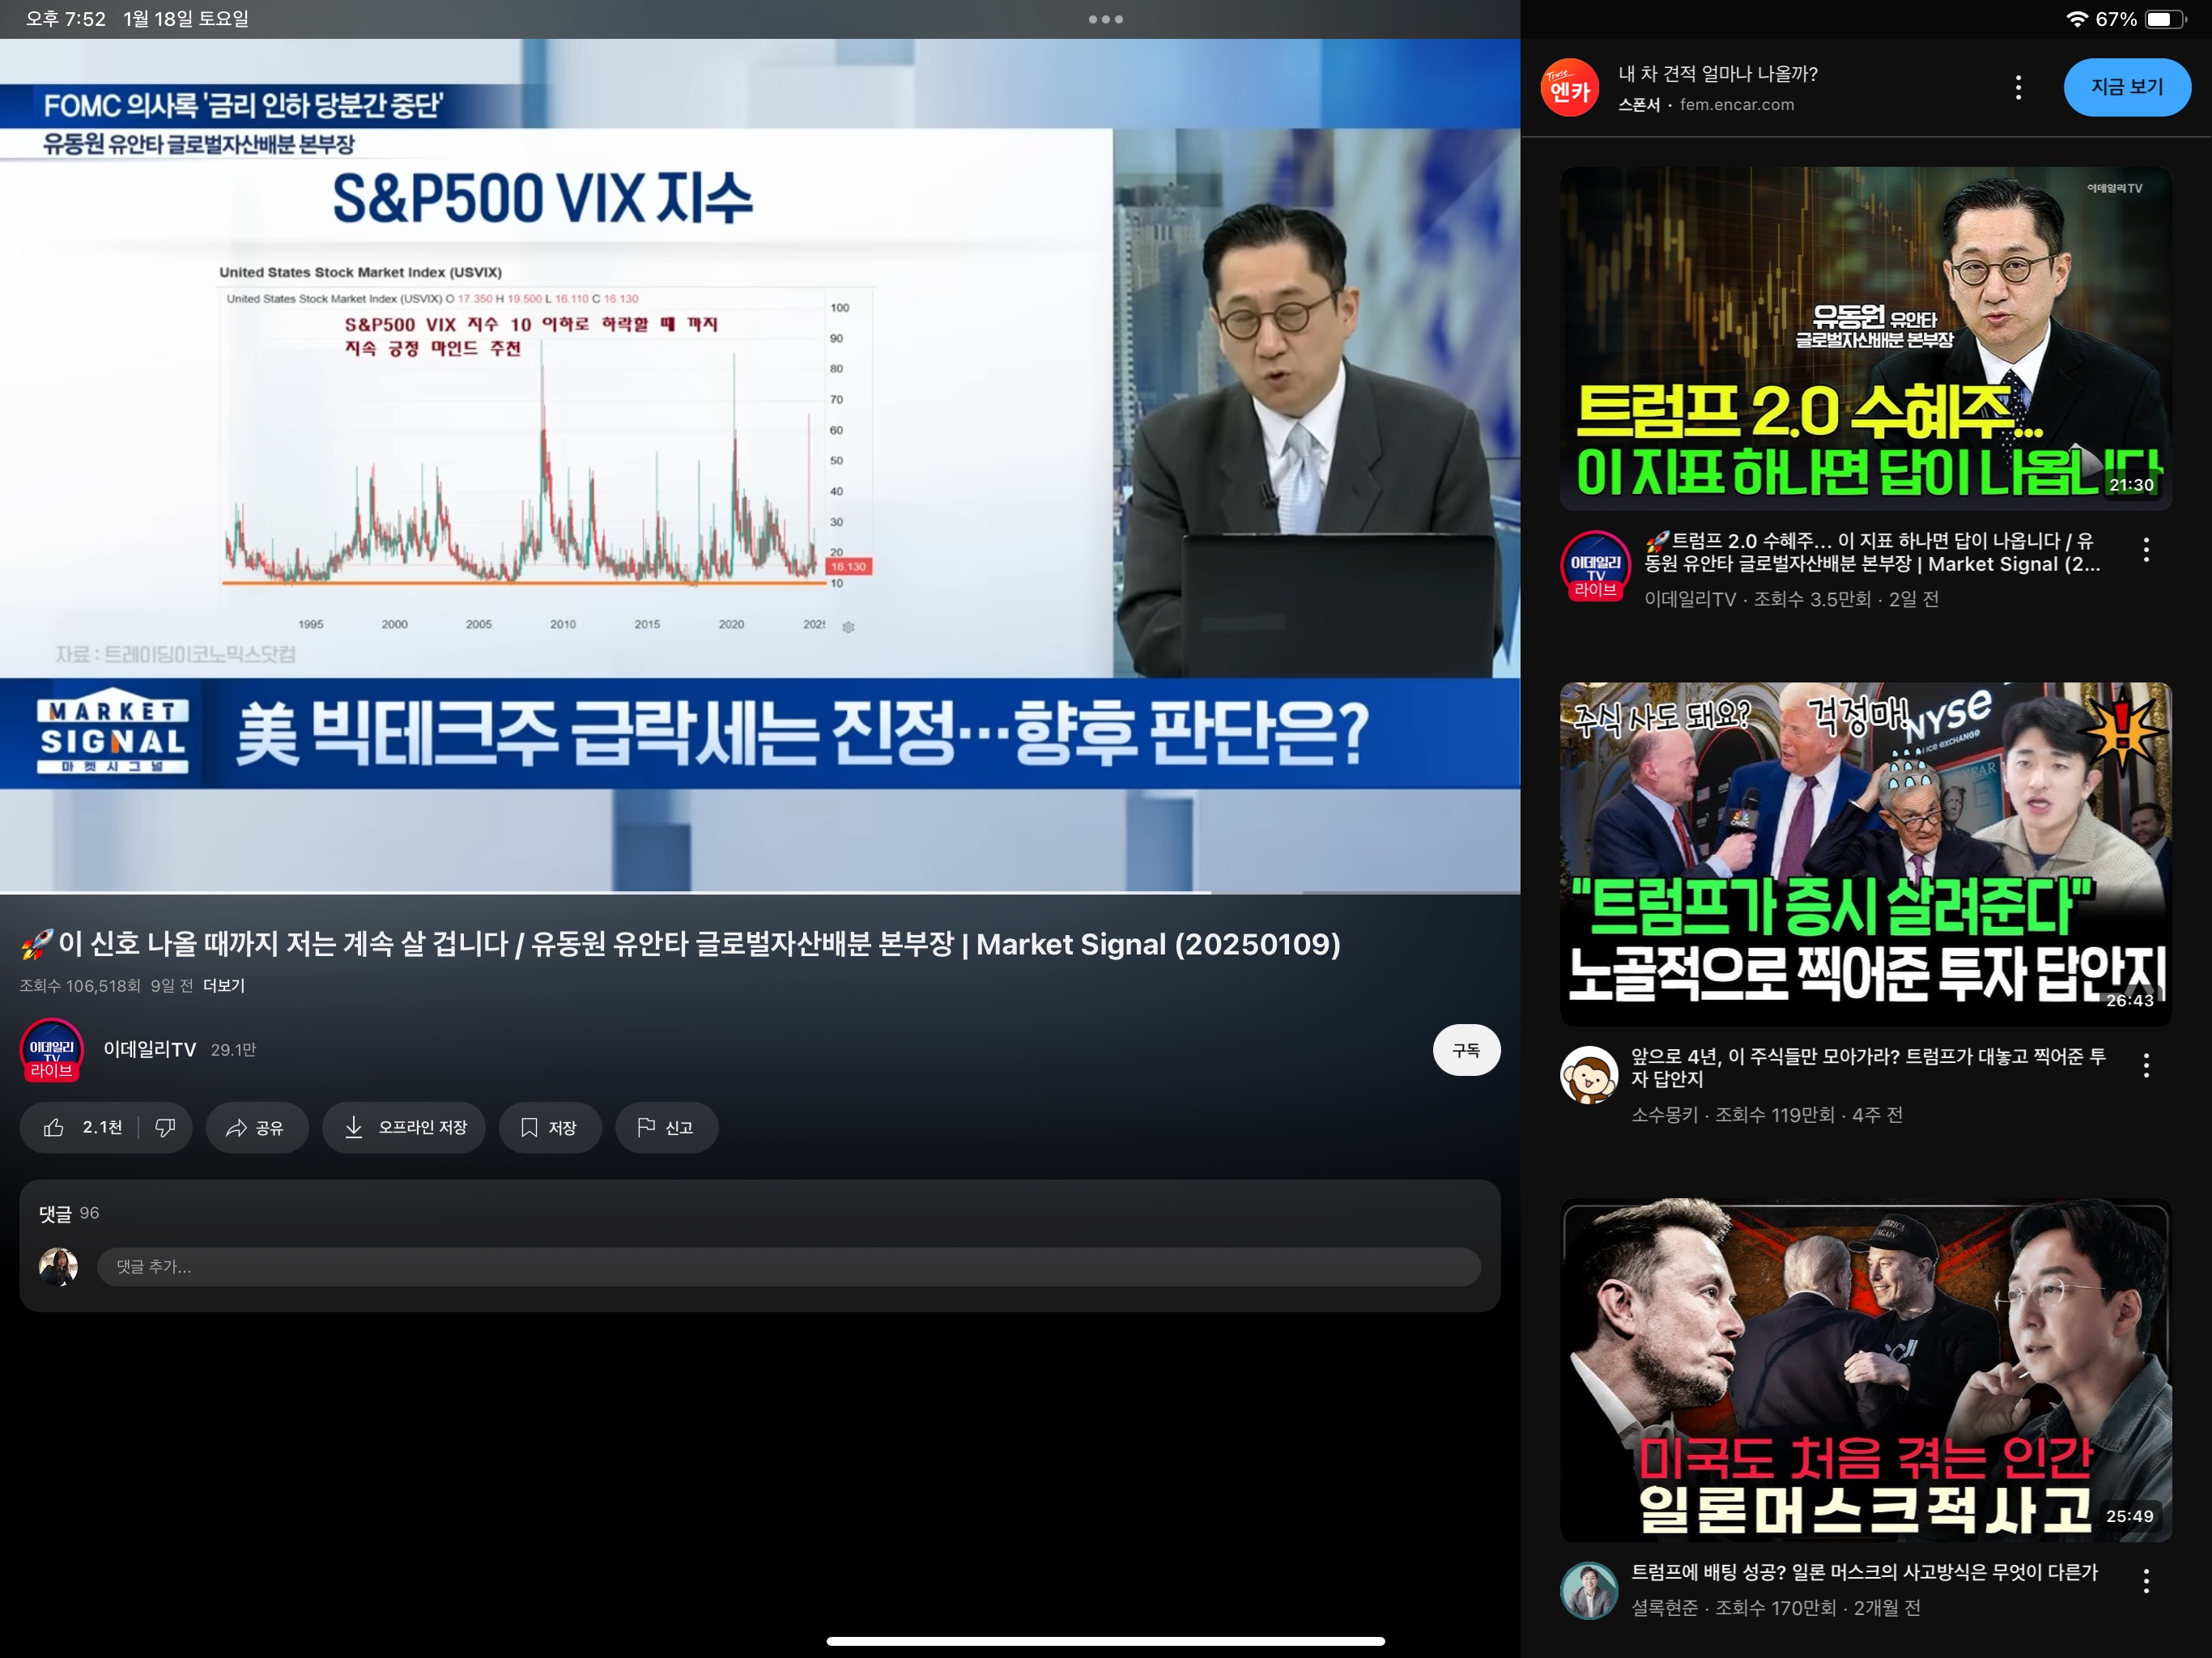2212x1658 pixels.
Task: Tap your profile avatar beside comment box
Action: (58, 1266)
